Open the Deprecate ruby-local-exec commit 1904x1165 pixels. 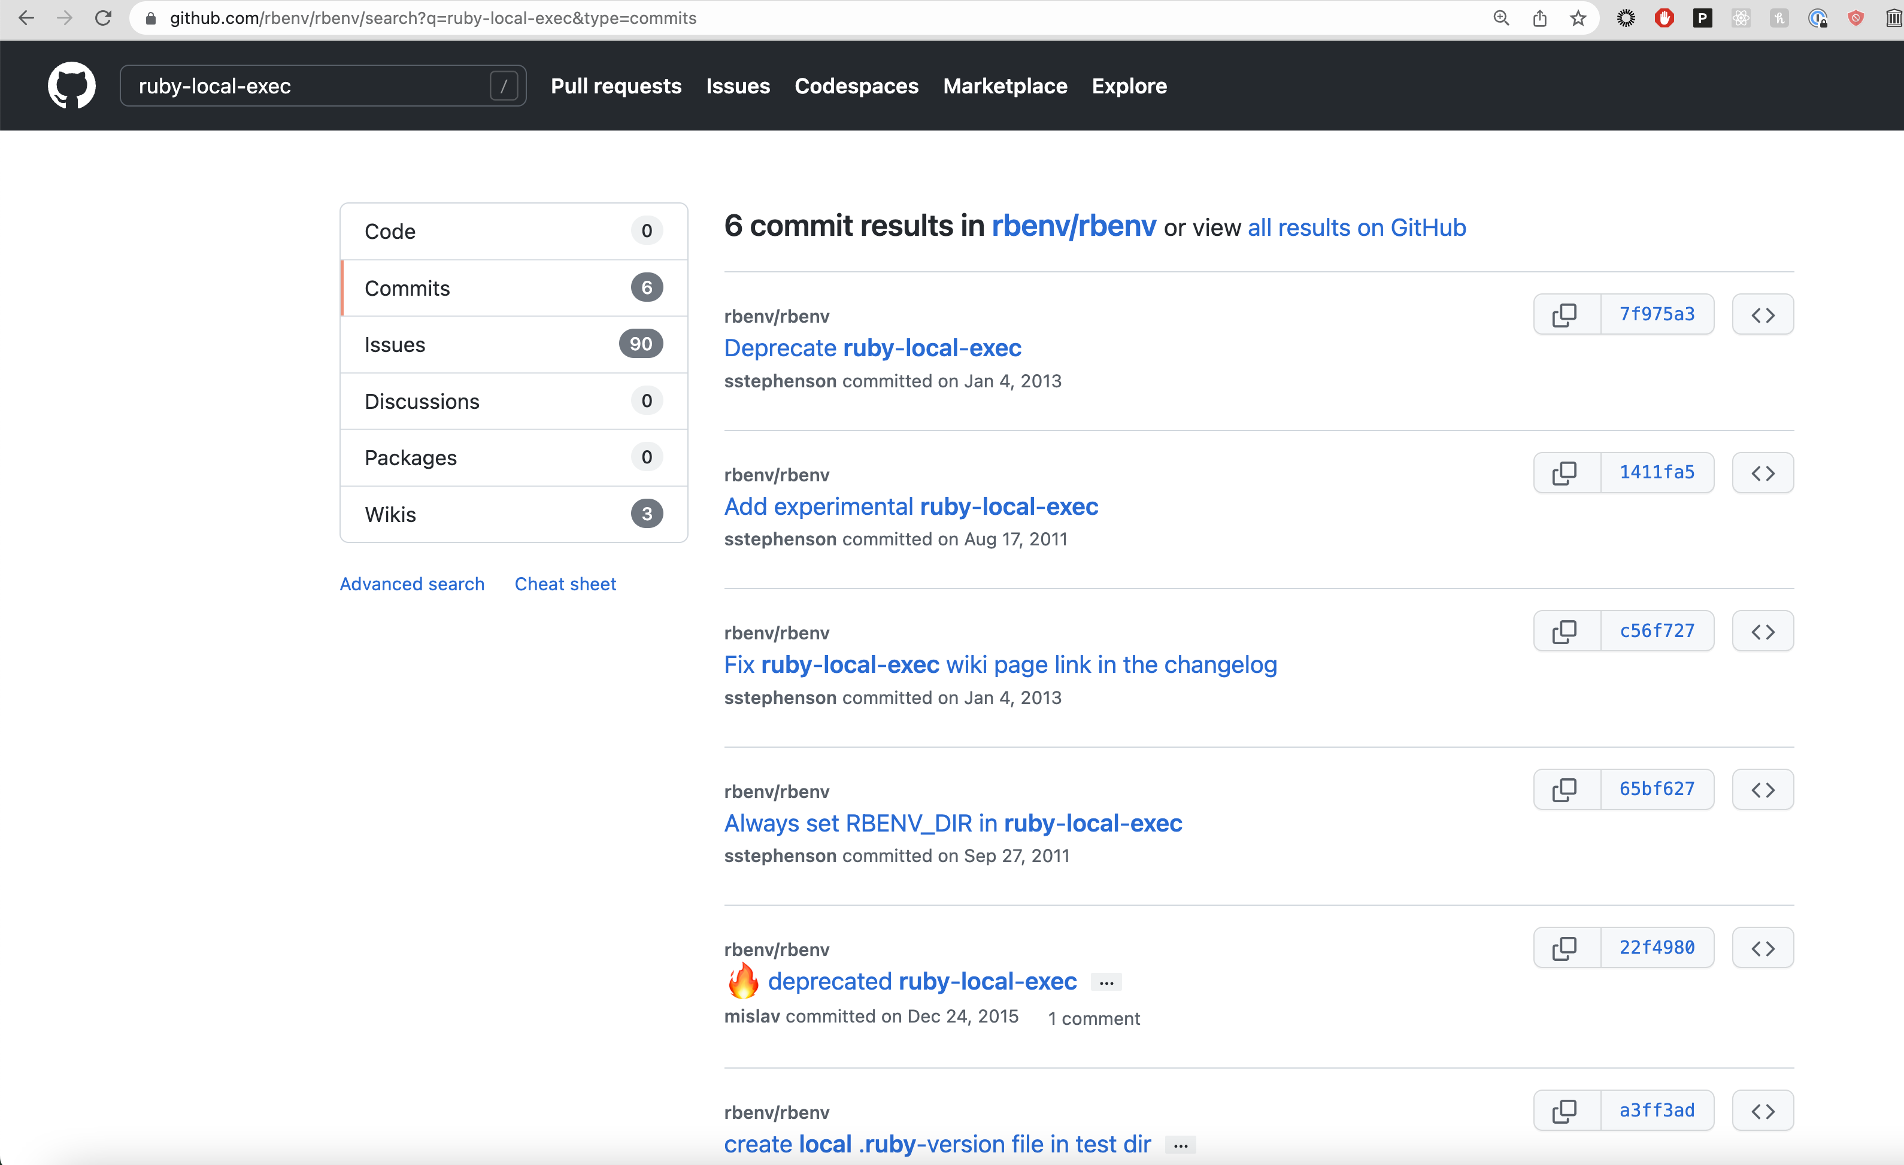(x=872, y=348)
